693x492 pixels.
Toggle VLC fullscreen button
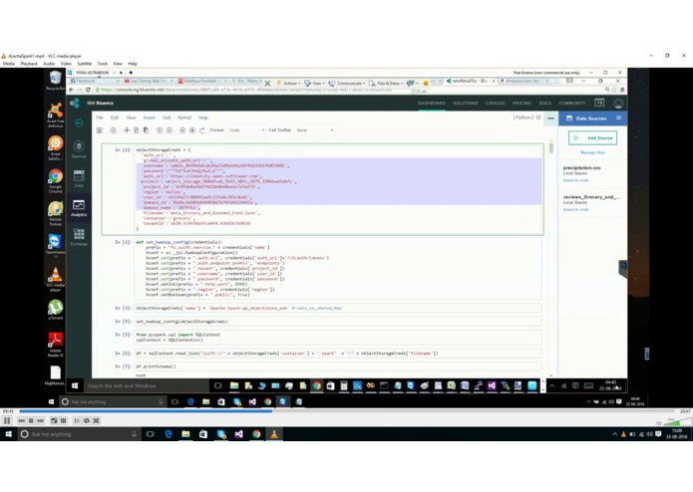[54, 420]
